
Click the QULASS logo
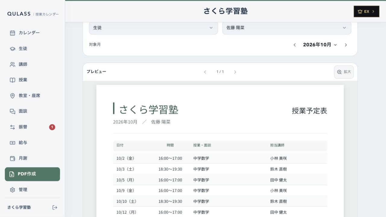click(x=19, y=14)
